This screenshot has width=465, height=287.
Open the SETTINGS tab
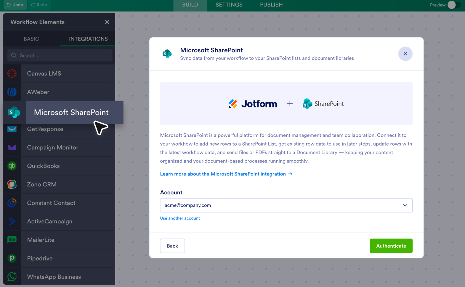[x=229, y=5]
